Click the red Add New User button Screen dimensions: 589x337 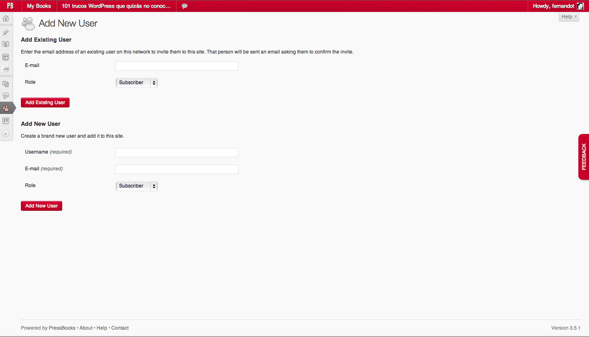(41, 206)
